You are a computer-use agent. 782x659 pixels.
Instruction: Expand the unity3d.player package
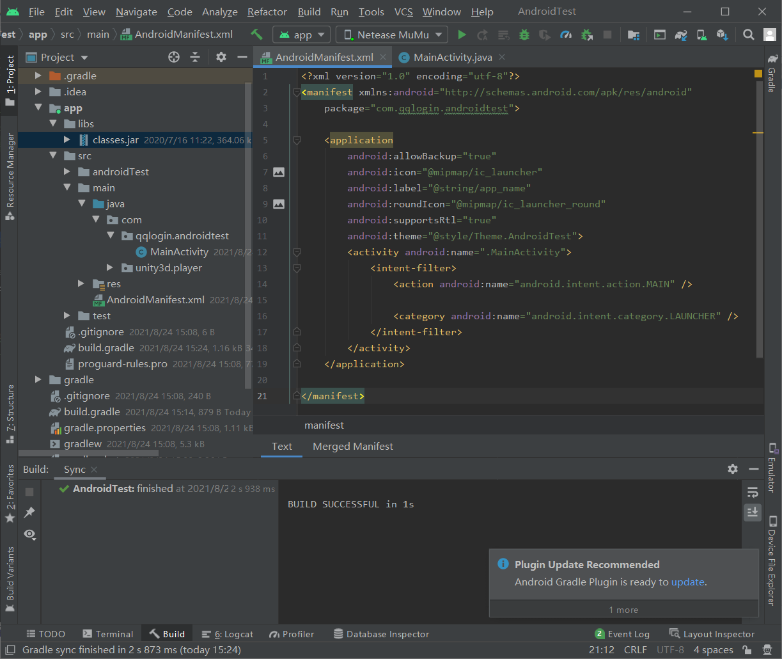tap(109, 268)
